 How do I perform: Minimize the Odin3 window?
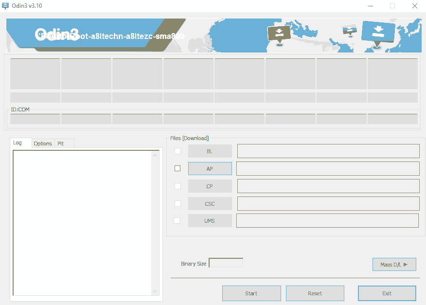pyautogui.click(x=371, y=6)
